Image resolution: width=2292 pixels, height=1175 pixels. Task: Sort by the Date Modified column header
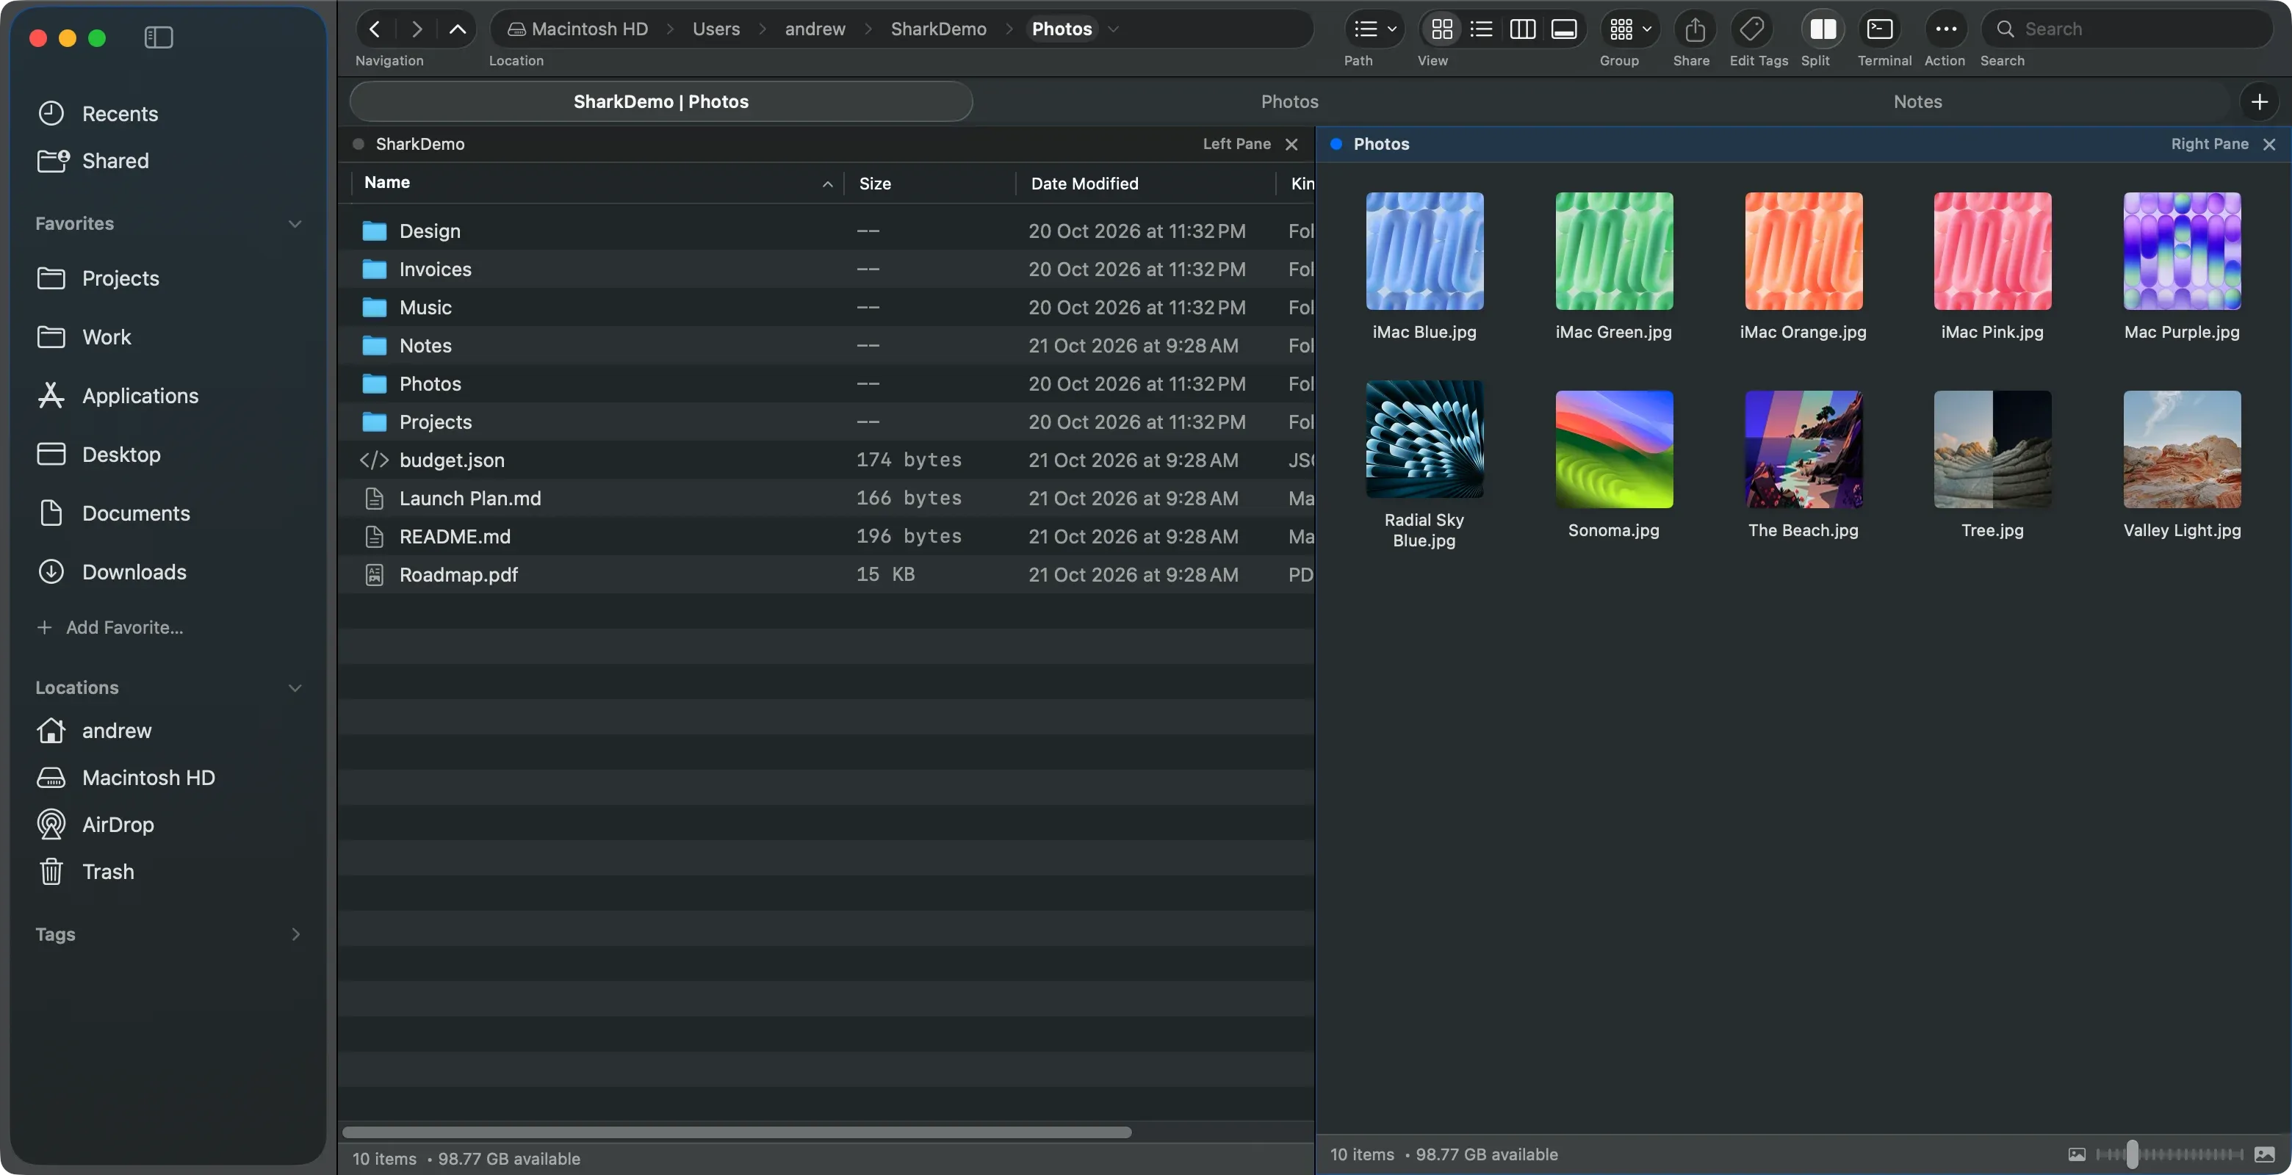click(x=1146, y=184)
